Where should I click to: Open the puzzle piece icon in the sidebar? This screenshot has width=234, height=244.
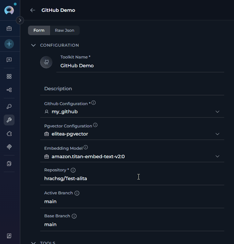pos(9,133)
